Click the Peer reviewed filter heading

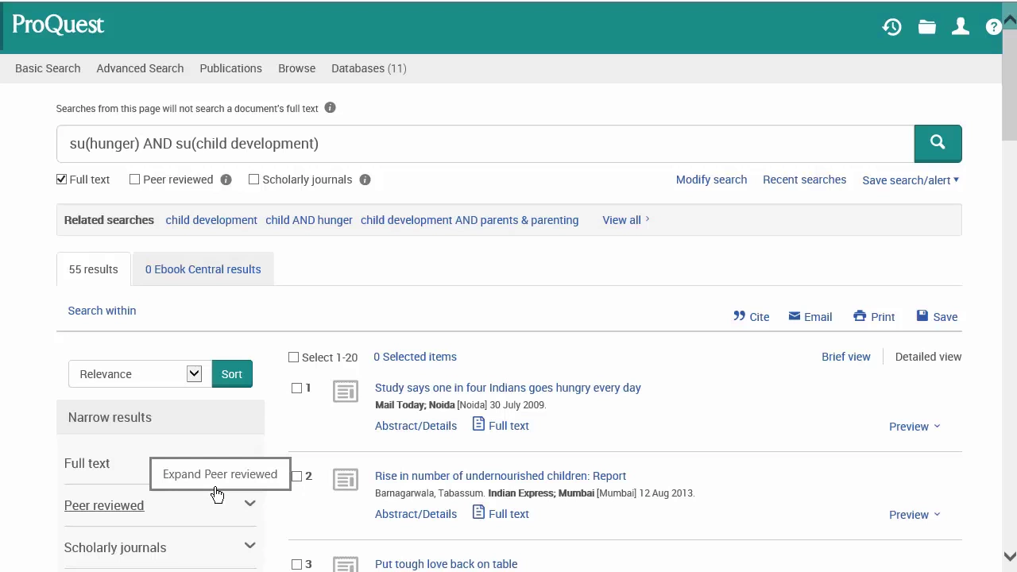tap(104, 505)
